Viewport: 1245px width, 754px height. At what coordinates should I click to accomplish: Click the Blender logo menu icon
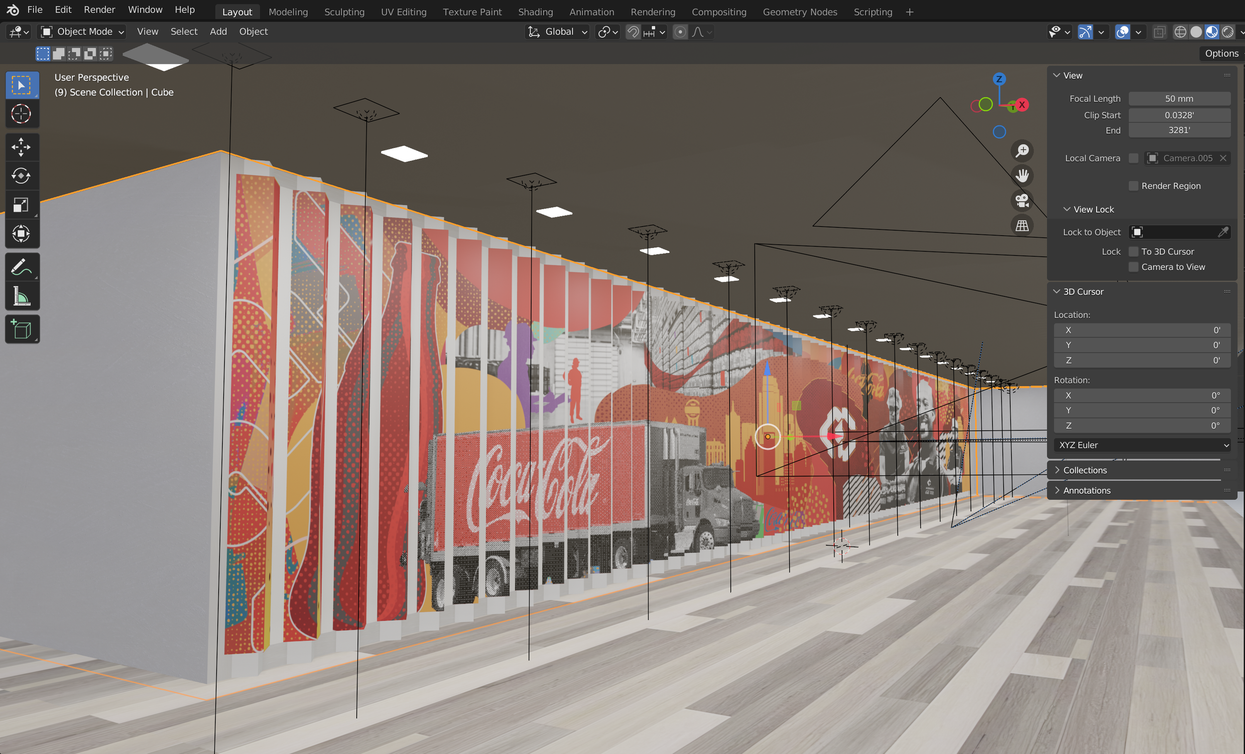click(x=12, y=9)
